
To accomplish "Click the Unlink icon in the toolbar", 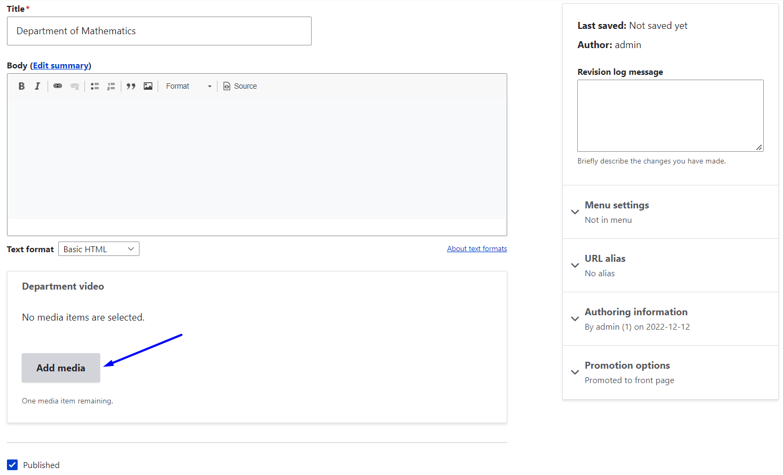I will (75, 86).
